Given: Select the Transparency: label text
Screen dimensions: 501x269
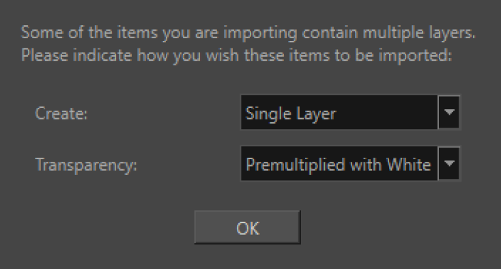Looking at the screenshot, I should pyautogui.click(x=86, y=165).
